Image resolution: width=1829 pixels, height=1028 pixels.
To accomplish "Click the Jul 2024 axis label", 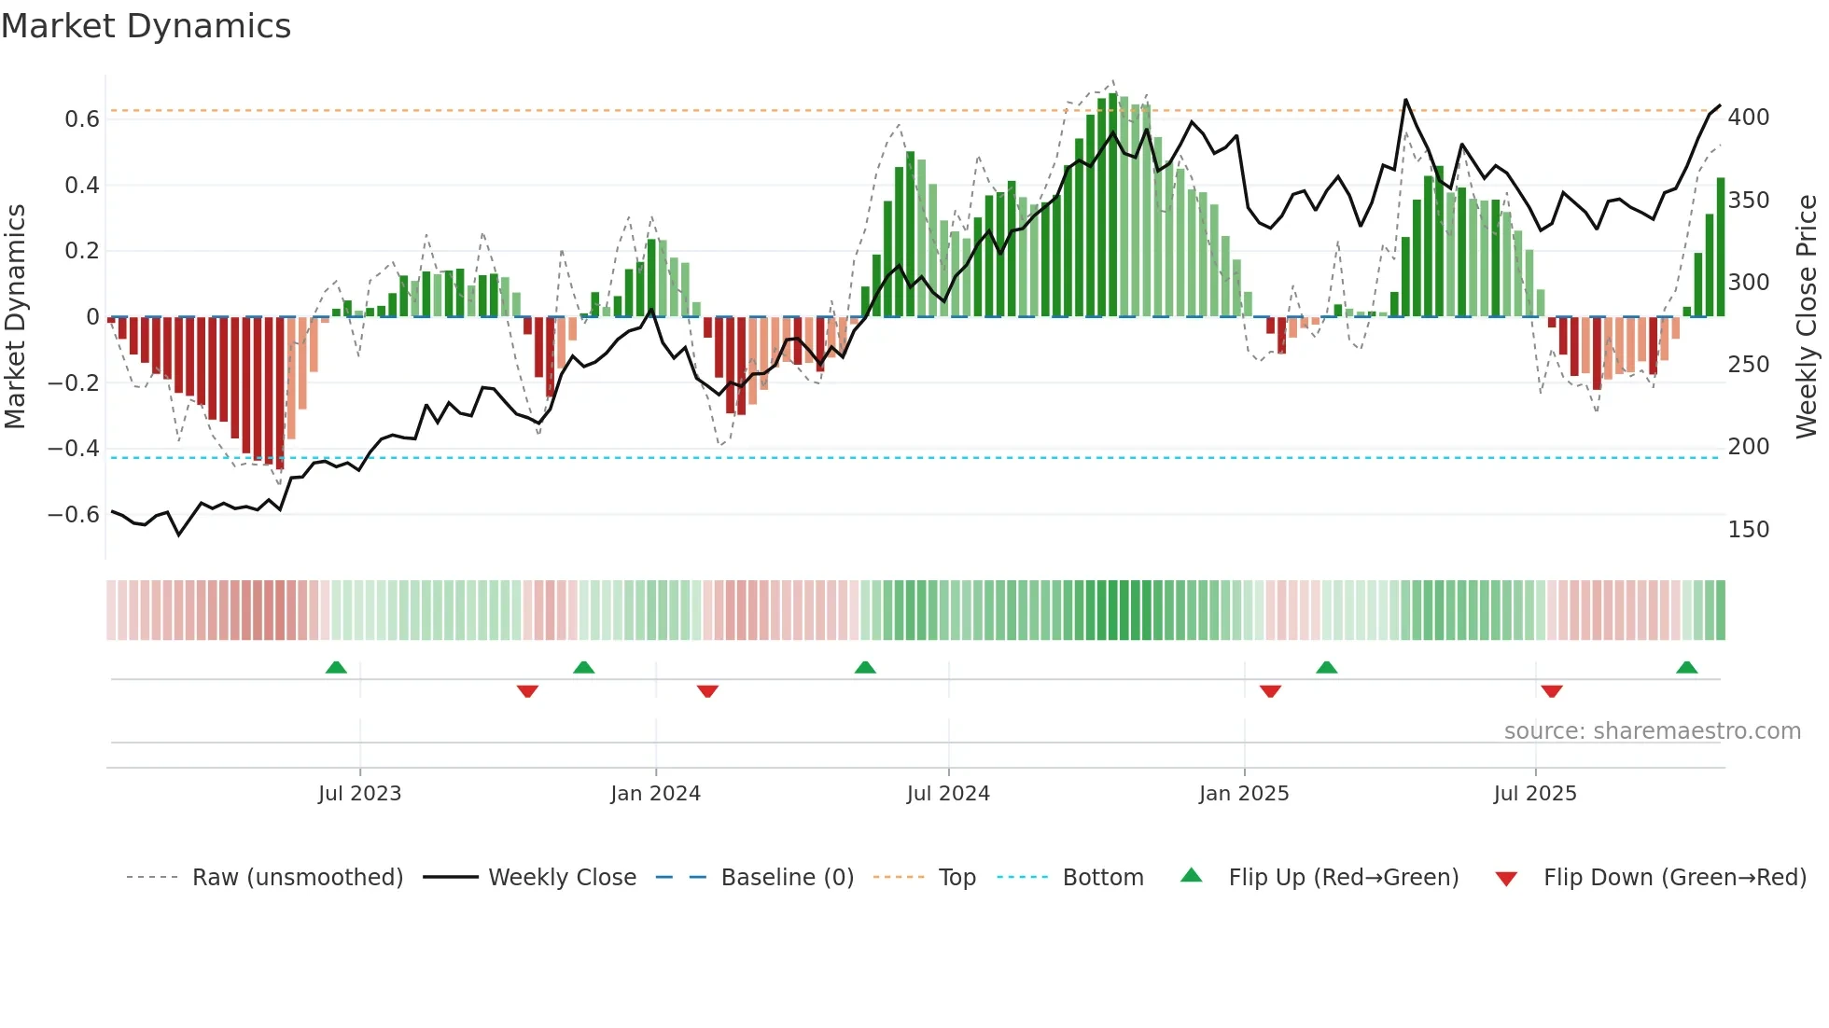I will [948, 794].
